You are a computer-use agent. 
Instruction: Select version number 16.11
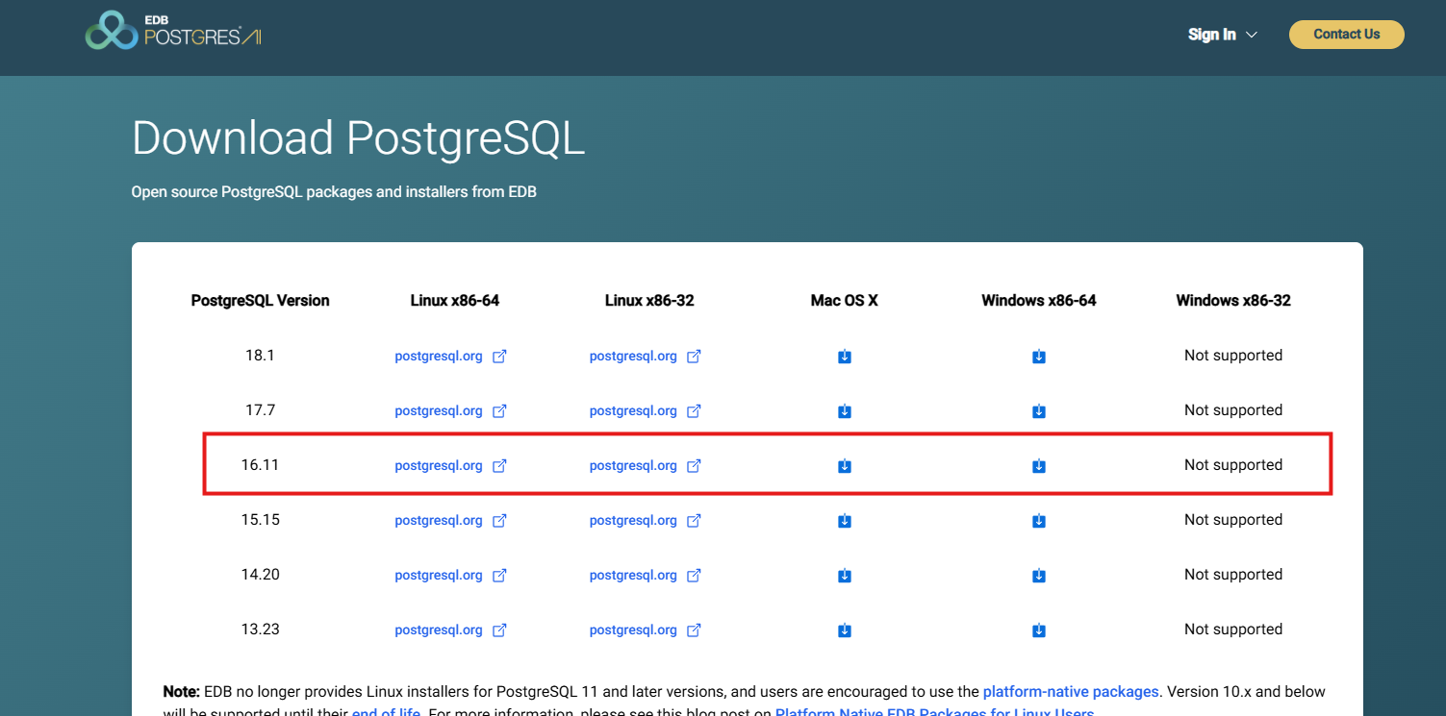pyautogui.click(x=261, y=465)
